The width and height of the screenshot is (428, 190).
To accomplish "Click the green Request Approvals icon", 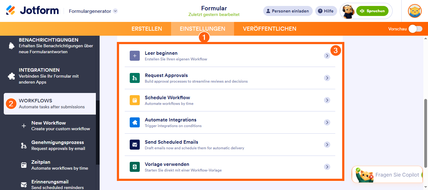I will 135,78.
